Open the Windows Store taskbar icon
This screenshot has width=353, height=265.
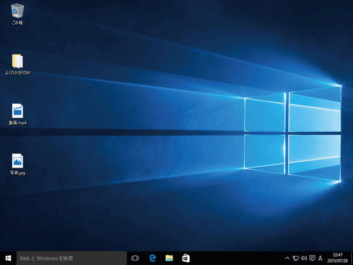click(x=186, y=258)
